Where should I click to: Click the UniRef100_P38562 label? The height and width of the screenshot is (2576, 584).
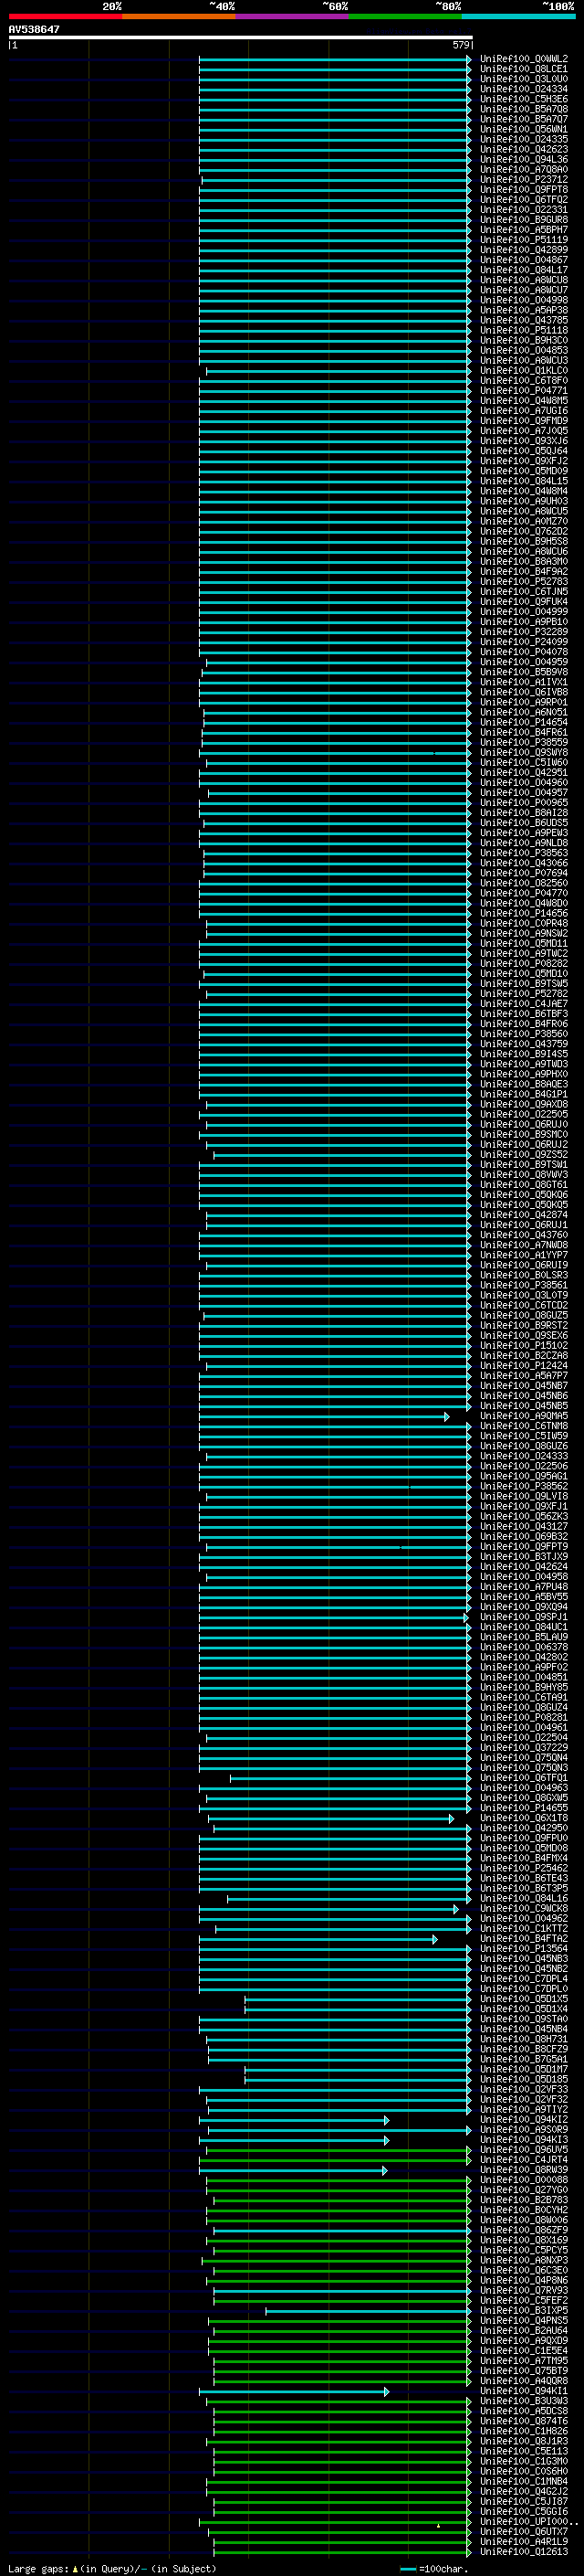coord(524,1486)
